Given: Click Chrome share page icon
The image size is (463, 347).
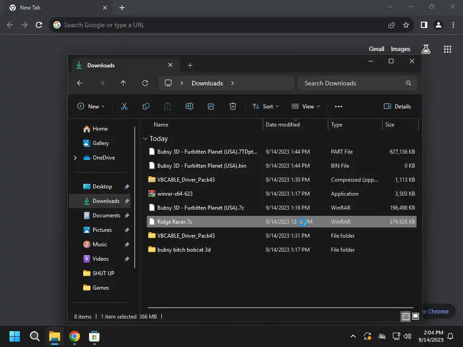Looking at the screenshot, I should point(392,25).
